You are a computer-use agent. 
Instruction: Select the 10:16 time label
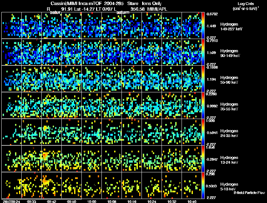[x=132, y=201]
